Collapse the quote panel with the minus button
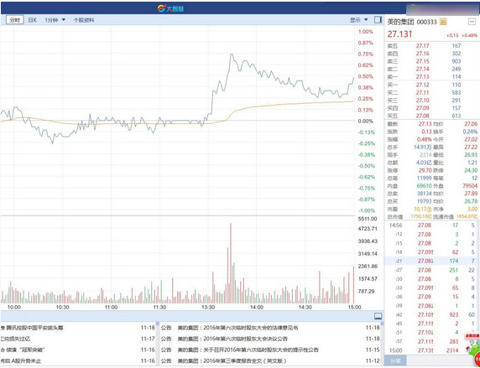The image size is (480, 368). [x=472, y=22]
